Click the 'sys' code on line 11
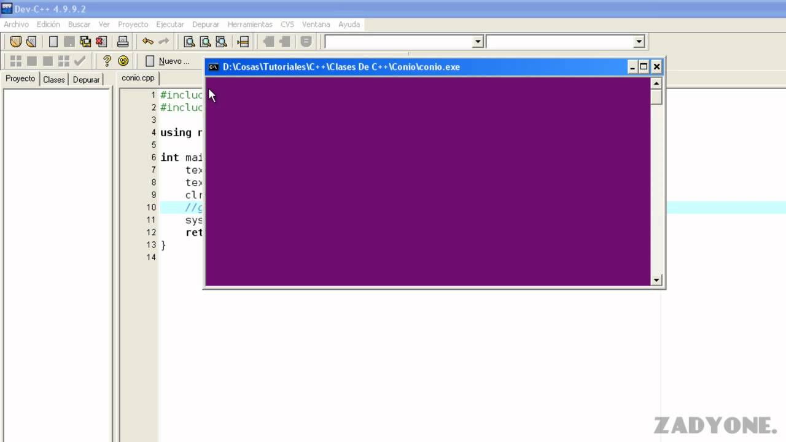Image resolution: width=786 pixels, height=442 pixels. click(194, 220)
